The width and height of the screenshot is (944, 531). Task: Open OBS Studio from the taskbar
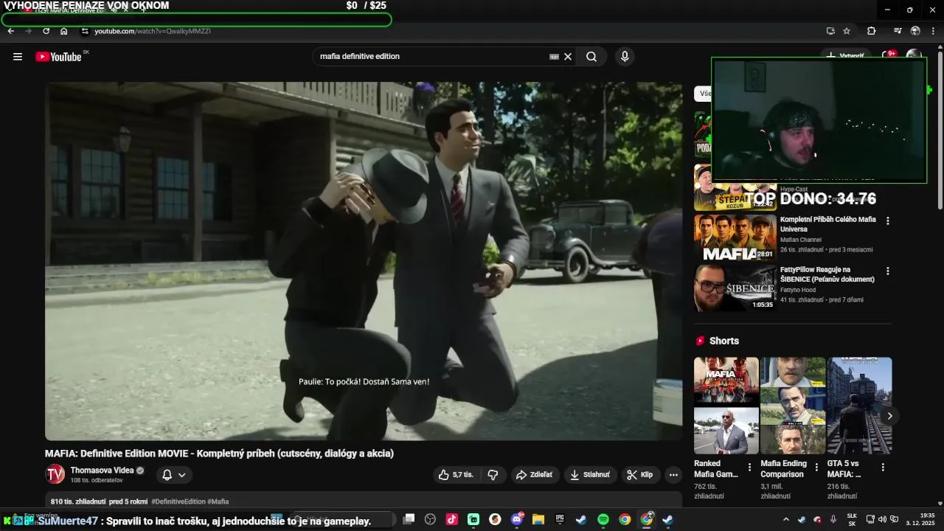(431, 519)
